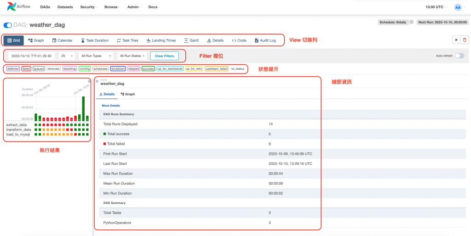The image size is (471, 236).
Task: Click the success status legend badge
Action: [x=149, y=69]
